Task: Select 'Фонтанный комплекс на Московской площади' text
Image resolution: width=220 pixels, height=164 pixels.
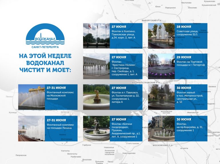Action: pyautogui.click(x=60, y=96)
